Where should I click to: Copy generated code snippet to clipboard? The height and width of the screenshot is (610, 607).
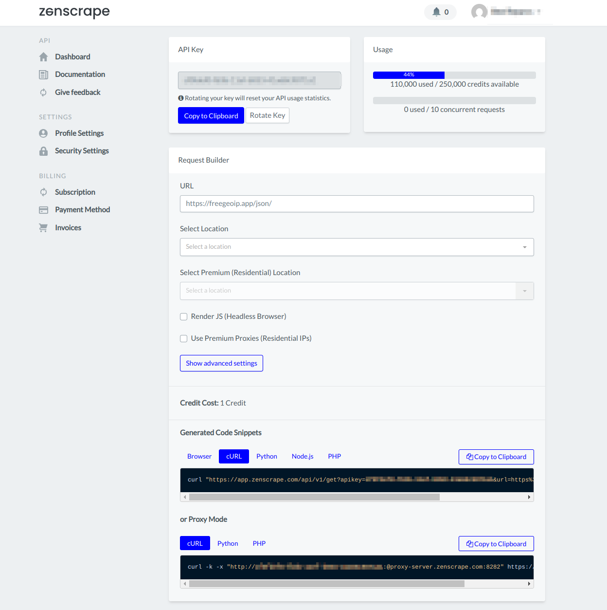pos(496,457)
